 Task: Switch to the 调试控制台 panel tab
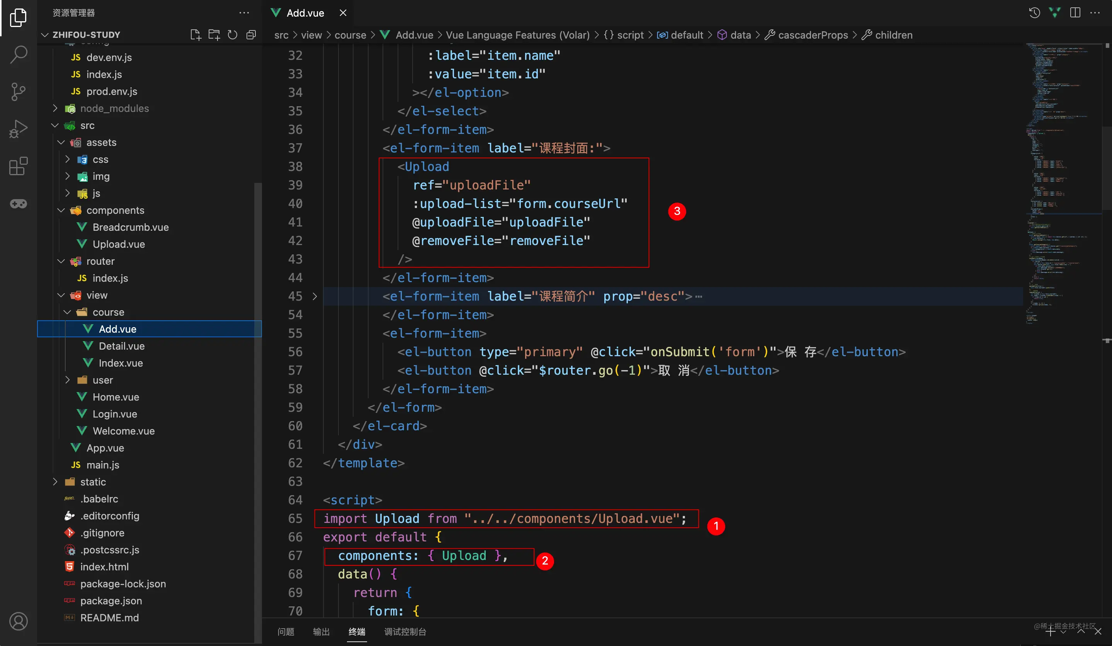pos(405,631)
